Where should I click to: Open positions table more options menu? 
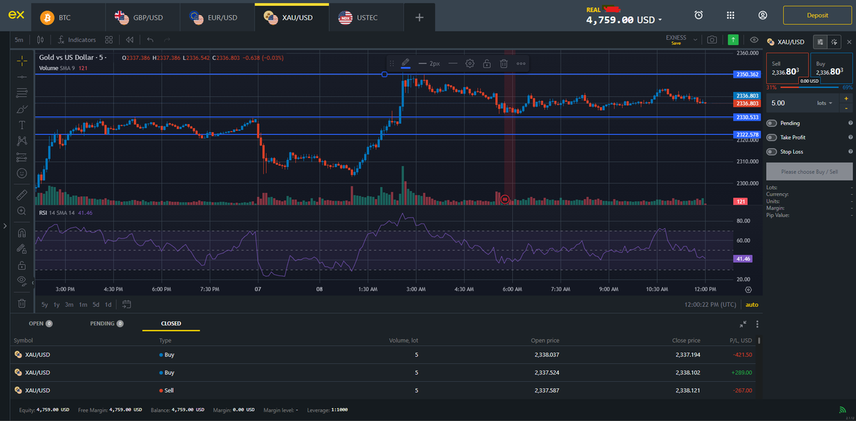click(757, 324)
